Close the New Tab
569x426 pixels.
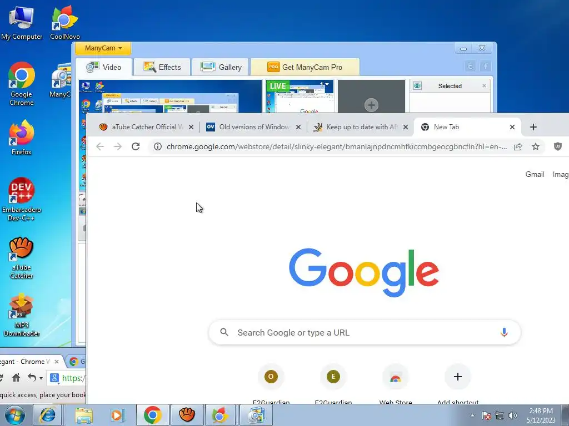pyautogui.click(x=512, y=127)
